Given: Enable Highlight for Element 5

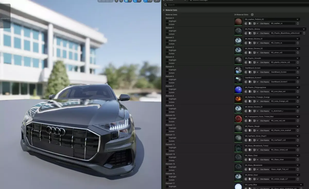Looking at the screenshot, I should pos(167,70).
